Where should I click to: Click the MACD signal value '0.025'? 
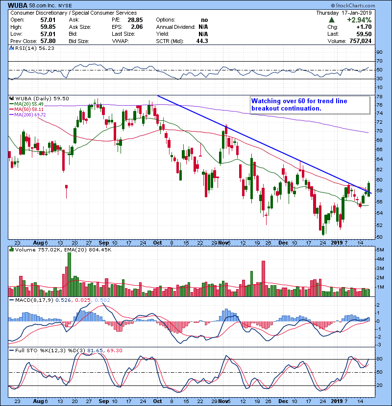[x=83, y=300]
